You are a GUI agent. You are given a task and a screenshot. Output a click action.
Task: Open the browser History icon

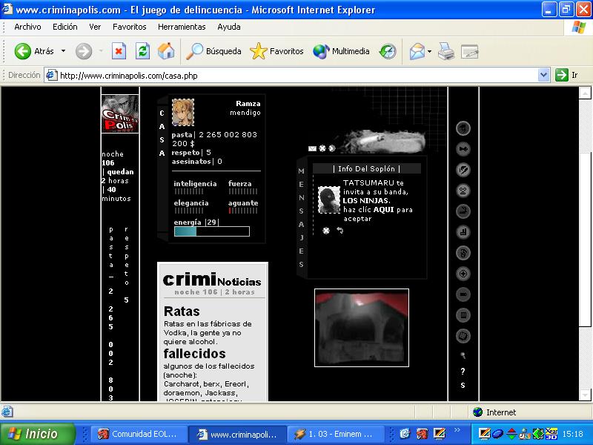[387, 51]
